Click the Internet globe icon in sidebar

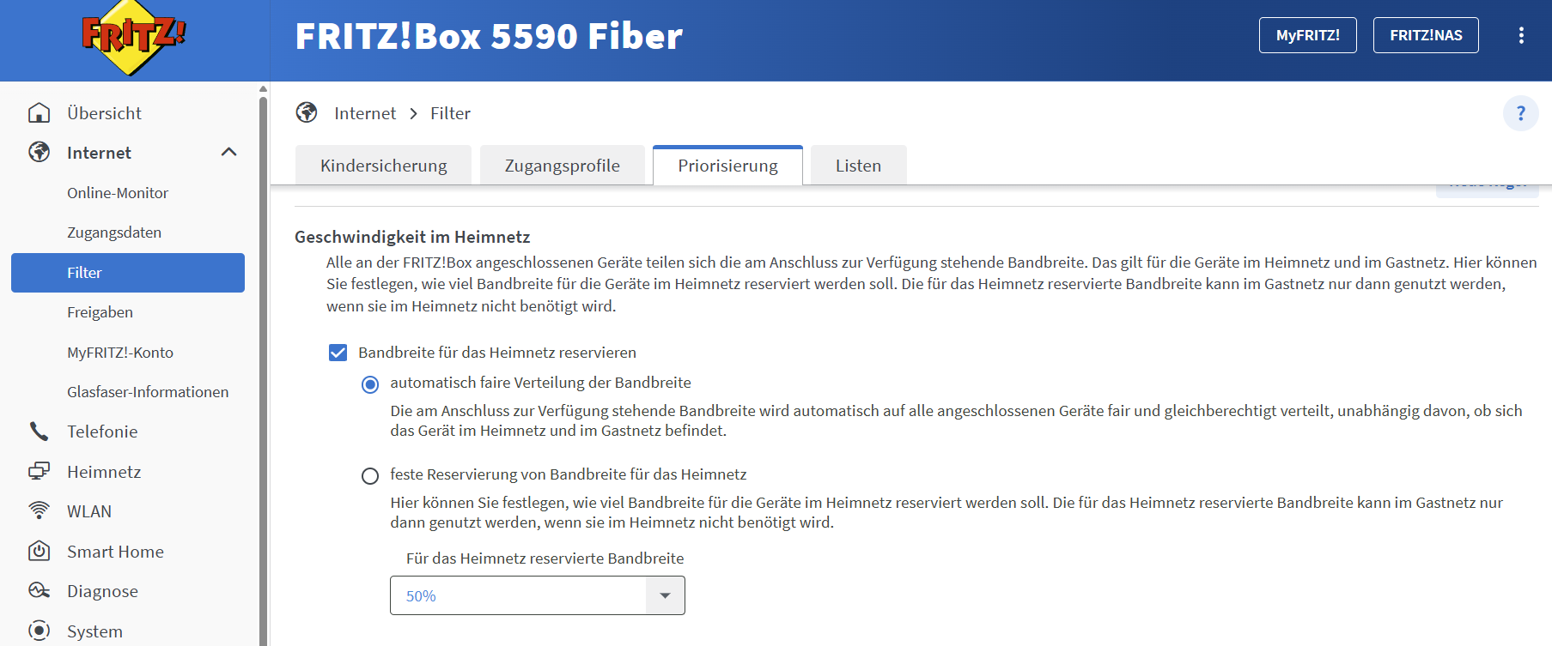click(40, 153)
